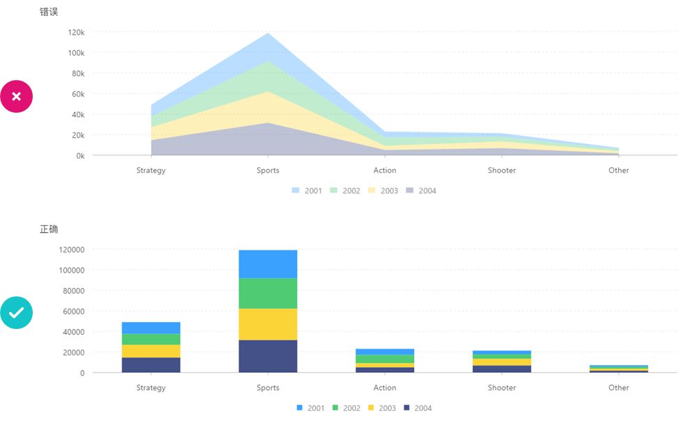
Task: Click dark blue 2004 segment of Sports bar
Action: (x=268, y=356)
